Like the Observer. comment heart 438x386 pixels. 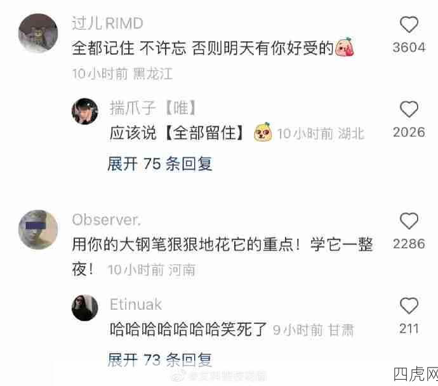(409, 221)
